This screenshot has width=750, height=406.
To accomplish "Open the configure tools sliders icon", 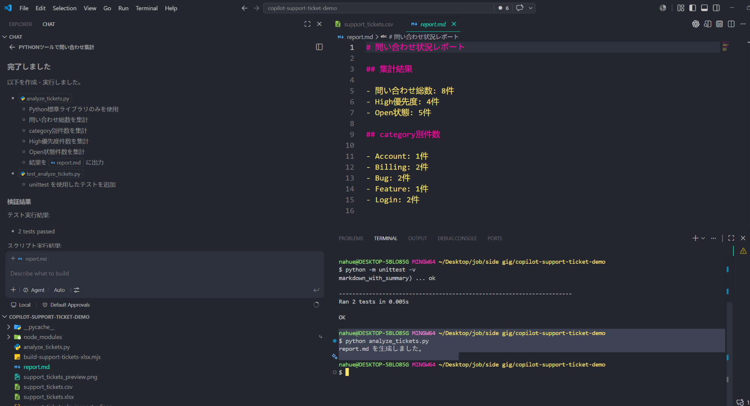I will pyautogui.click(x=77, y=290).
